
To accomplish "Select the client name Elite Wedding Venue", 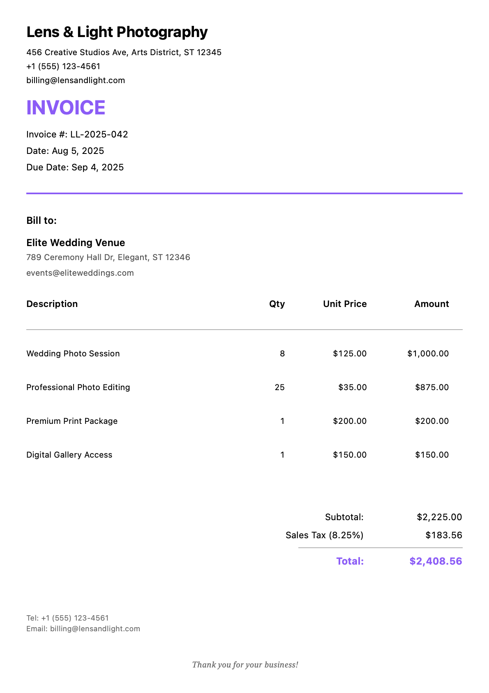I will click(76, 243).
